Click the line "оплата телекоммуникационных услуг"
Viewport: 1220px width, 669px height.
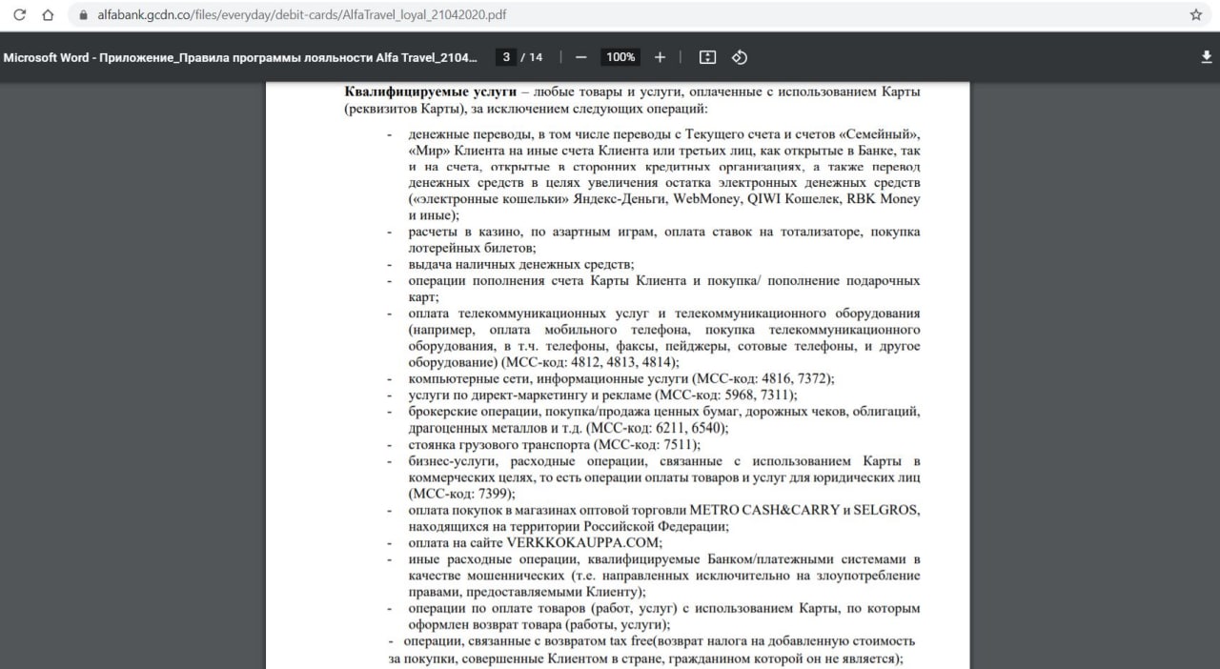663,314
